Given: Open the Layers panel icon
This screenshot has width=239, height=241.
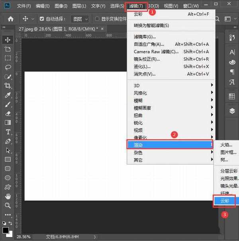Looking at the screenshot, I should tap(232, 111).
